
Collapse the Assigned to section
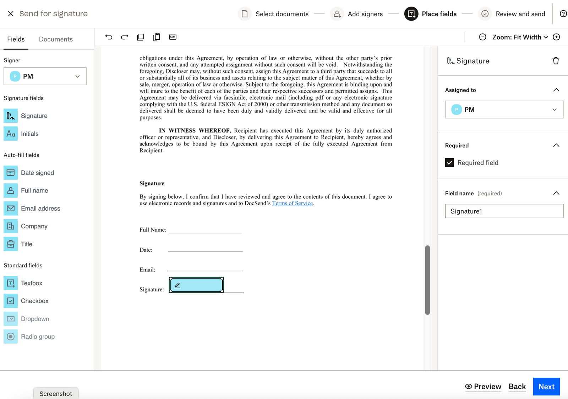coord(556,90)
